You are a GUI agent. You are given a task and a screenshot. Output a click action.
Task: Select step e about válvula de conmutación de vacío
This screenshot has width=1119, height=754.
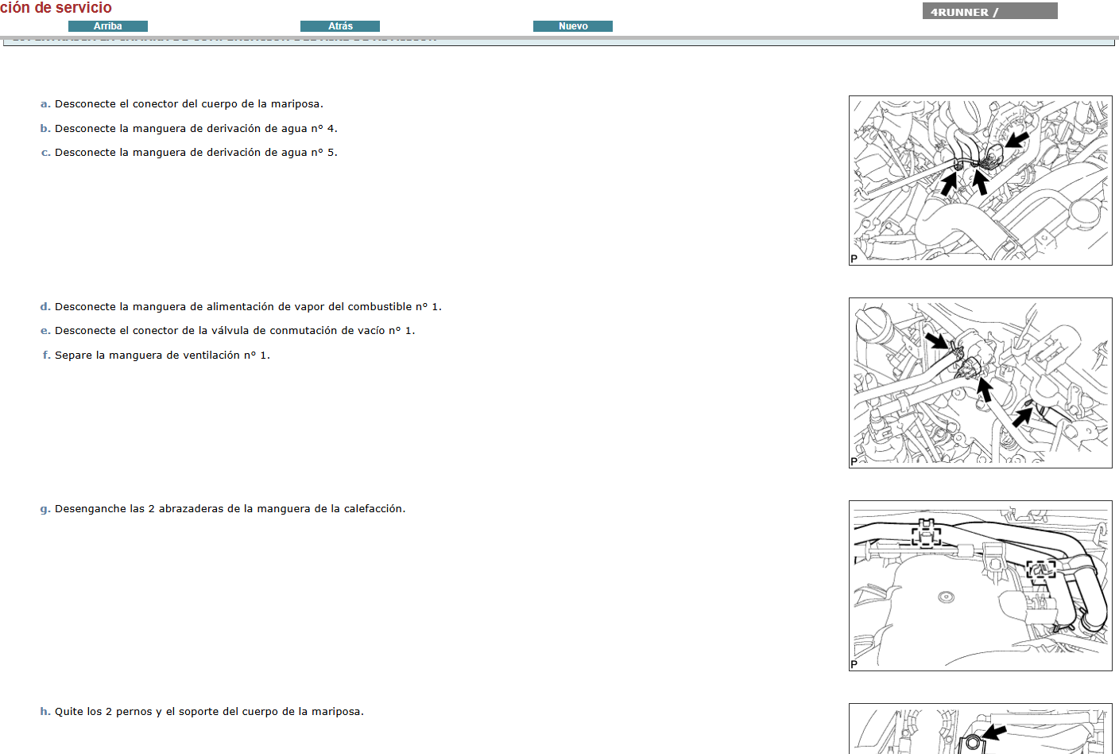coord(234,331)
